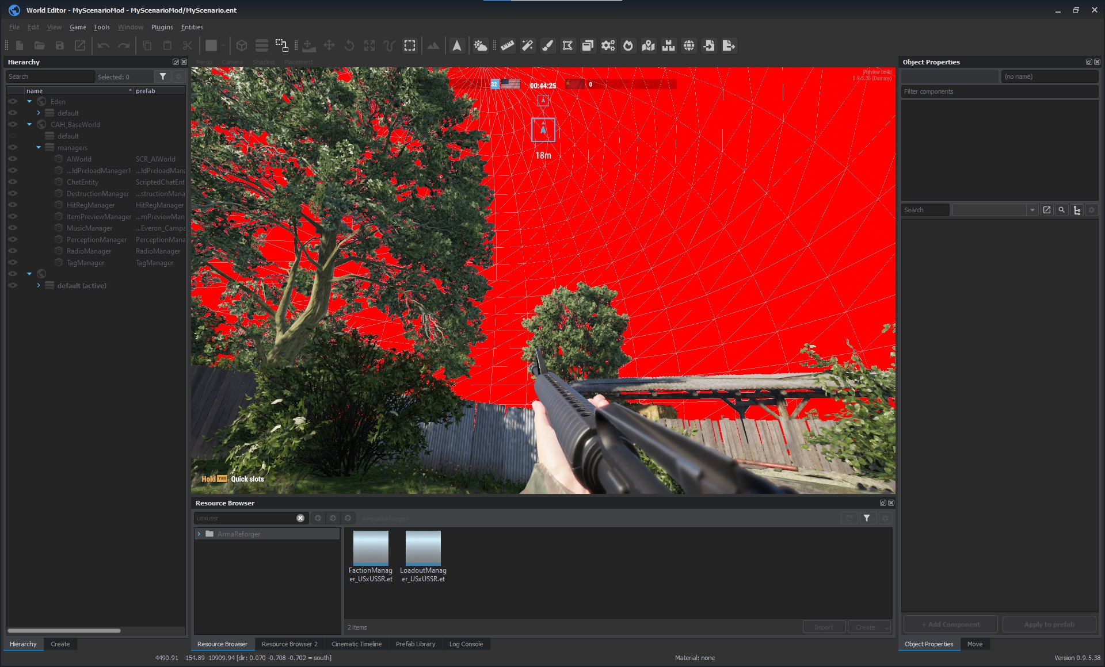Image resolution: width=1105 pixels, height=667 pixels.
Task: Expand the ArmaReforger folder tree
Action: [x=199, y=534]
